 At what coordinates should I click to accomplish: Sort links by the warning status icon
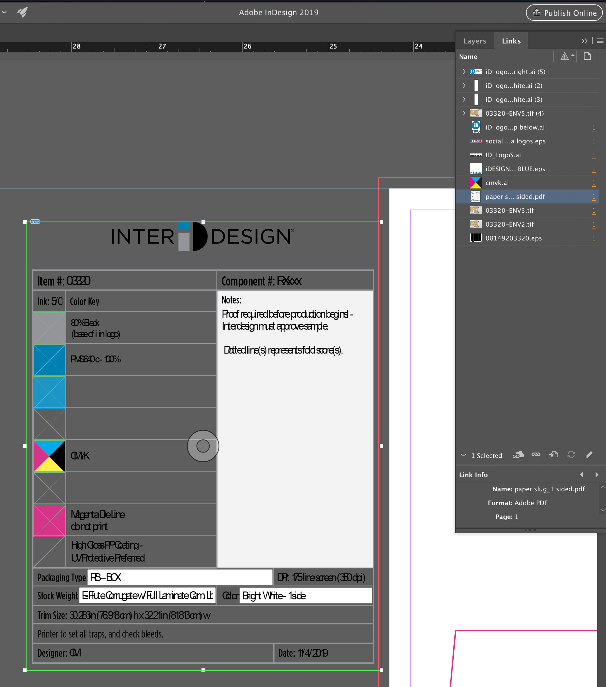566,56
